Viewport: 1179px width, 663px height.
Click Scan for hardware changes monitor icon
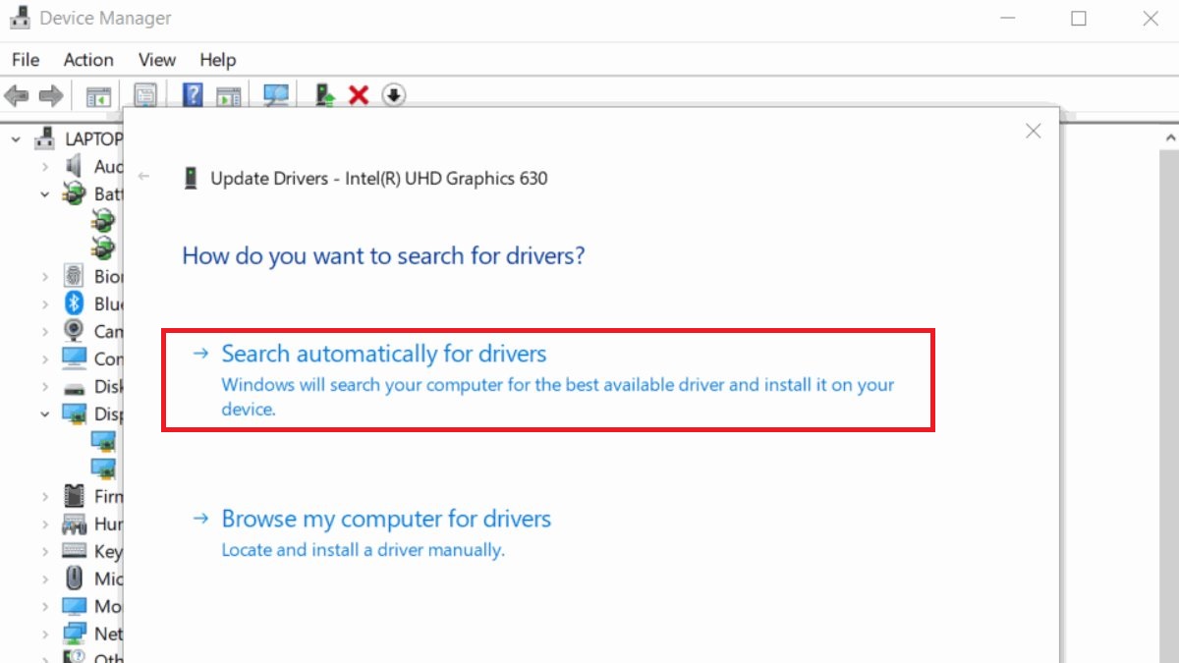tap(276, 95)
